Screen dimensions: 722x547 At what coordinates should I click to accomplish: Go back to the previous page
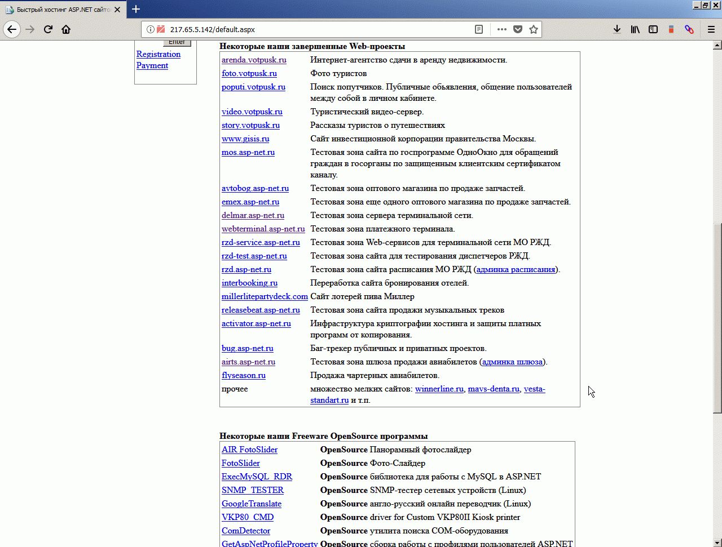coord(12,29)
